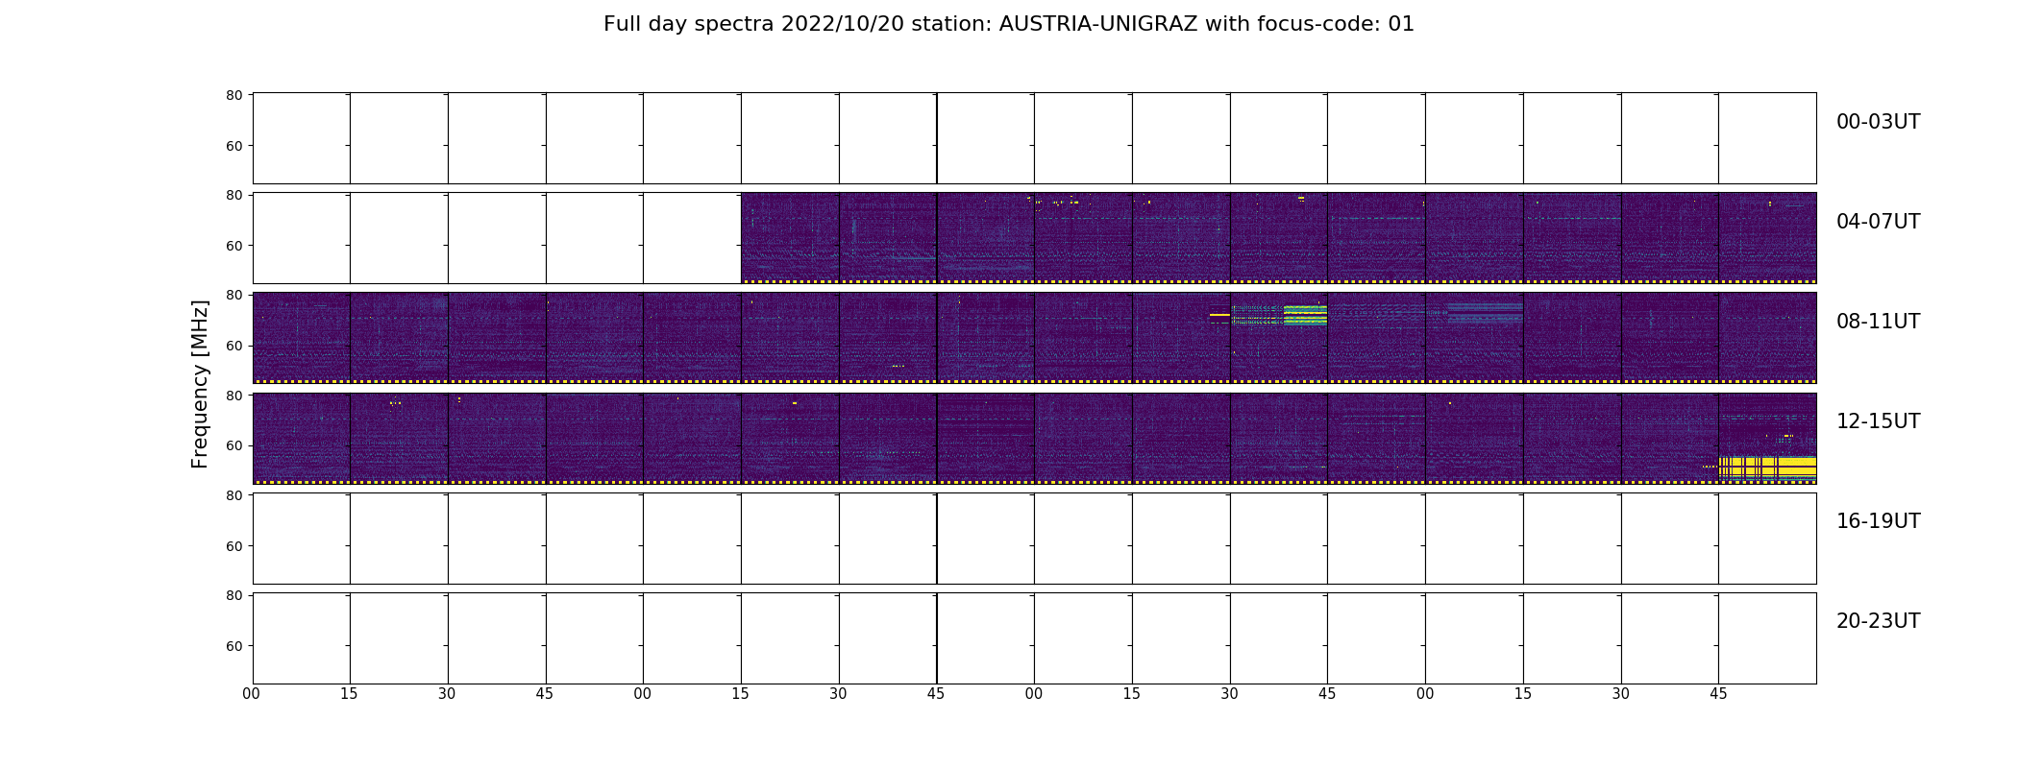Click inside the empty 20-23UT spectrum panel
This screenshot has width=2018, height=768.
click(1034, 638)
